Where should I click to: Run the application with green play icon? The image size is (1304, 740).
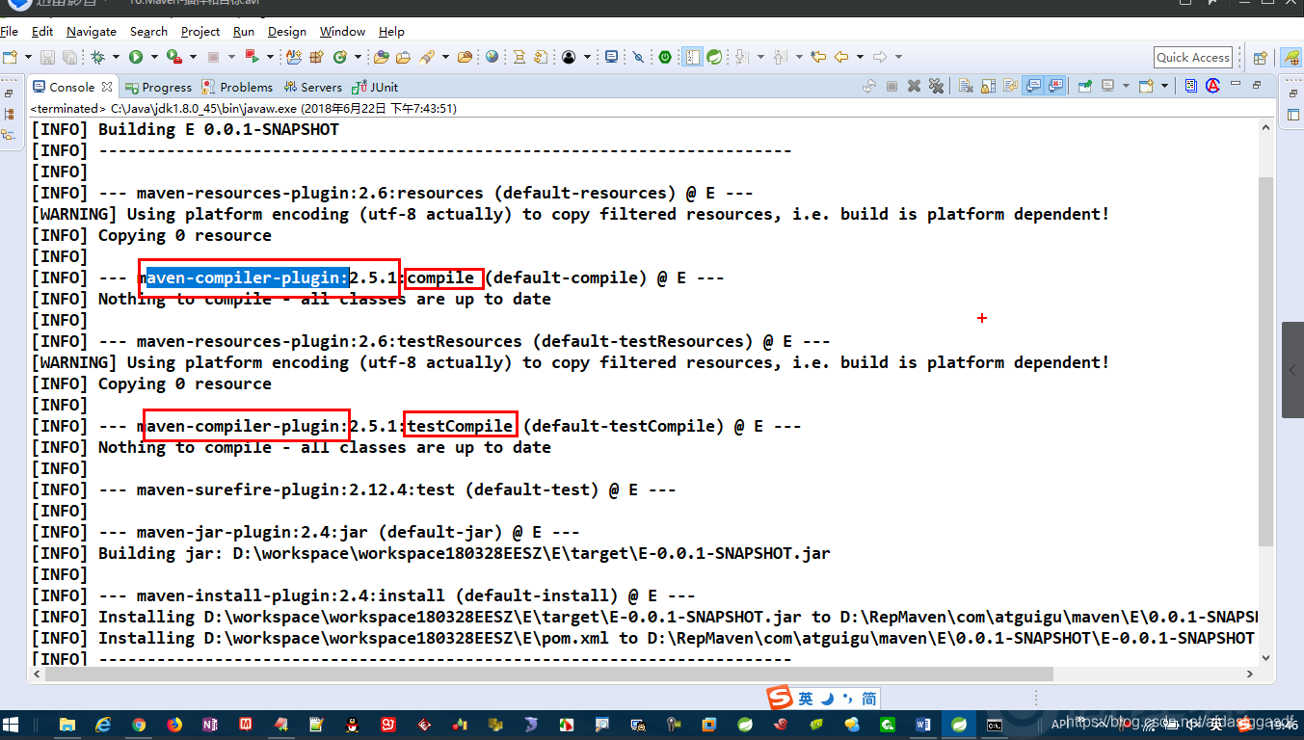pos(136,57)
